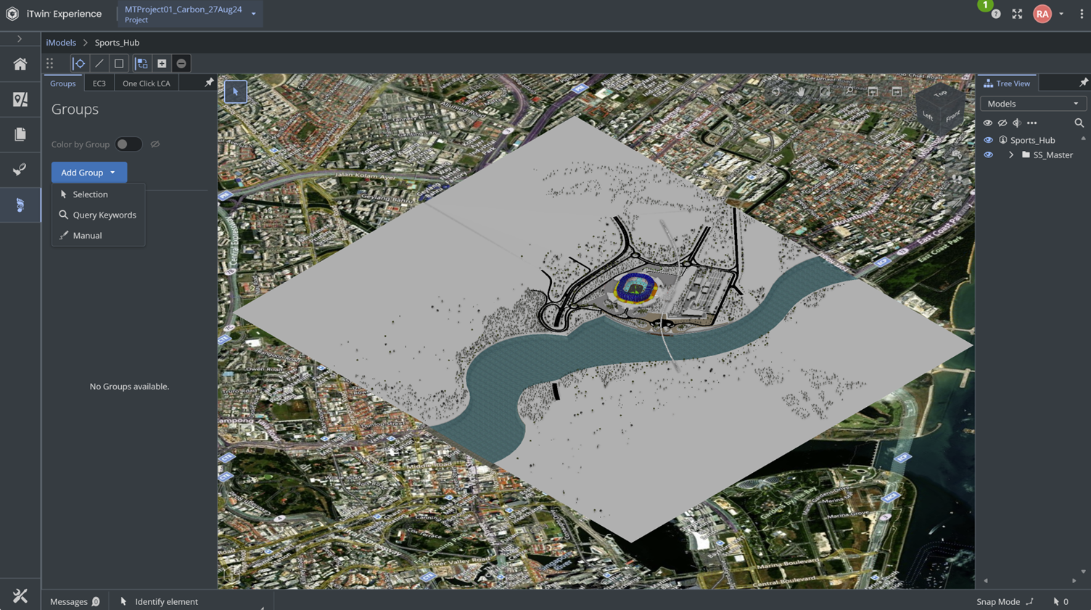Screen dimensions: 1091x610
Task: Toggle visibility of SS_Master folder
Action: coord(988,155)
